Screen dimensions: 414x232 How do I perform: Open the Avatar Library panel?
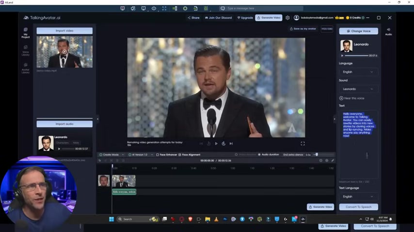click(26, 68)
